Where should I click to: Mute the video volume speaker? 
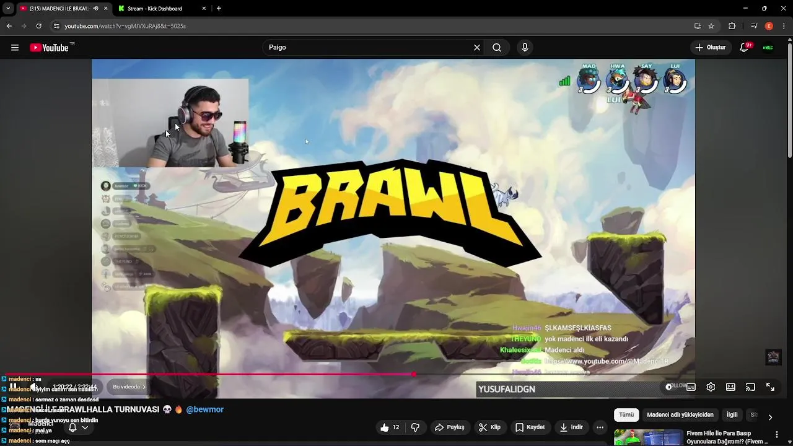pyautogui.click(x=34, y=387)
